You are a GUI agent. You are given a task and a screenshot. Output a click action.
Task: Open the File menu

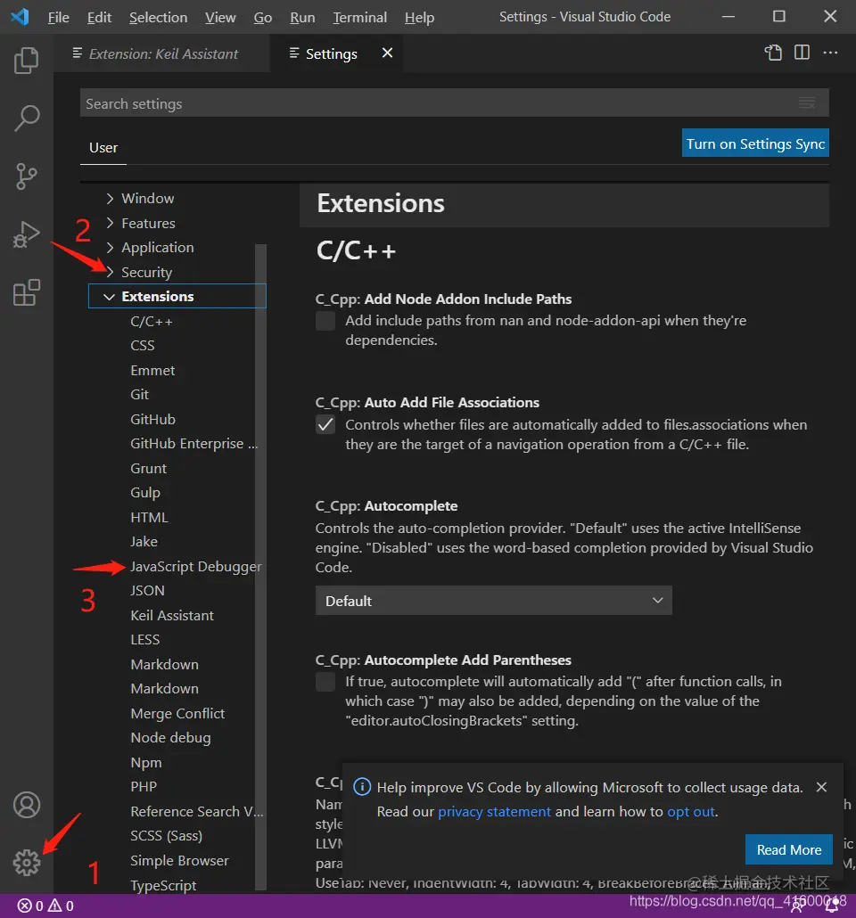(x=58, y=18)
